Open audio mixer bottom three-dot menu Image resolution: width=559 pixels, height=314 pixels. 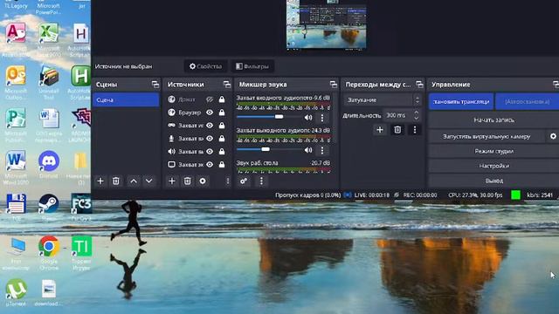click(261, 181)
